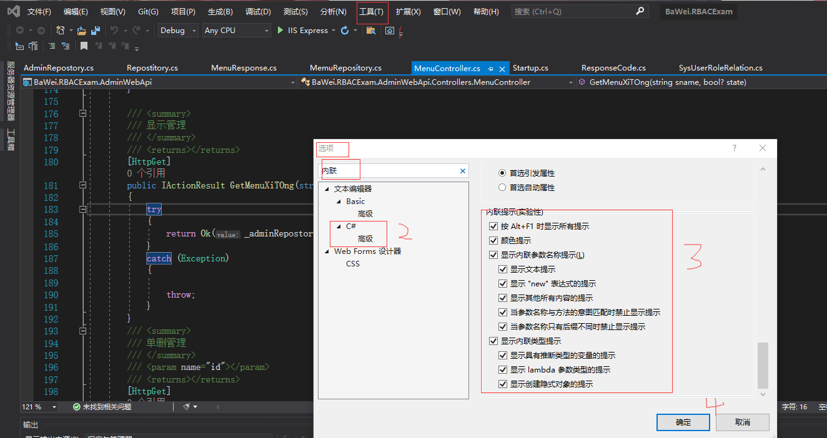Click the Visual Studio logo icon
Screen dimensions: 827x438
click(13, 11)
